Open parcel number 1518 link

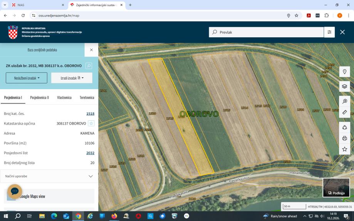[x=90, y=114]
